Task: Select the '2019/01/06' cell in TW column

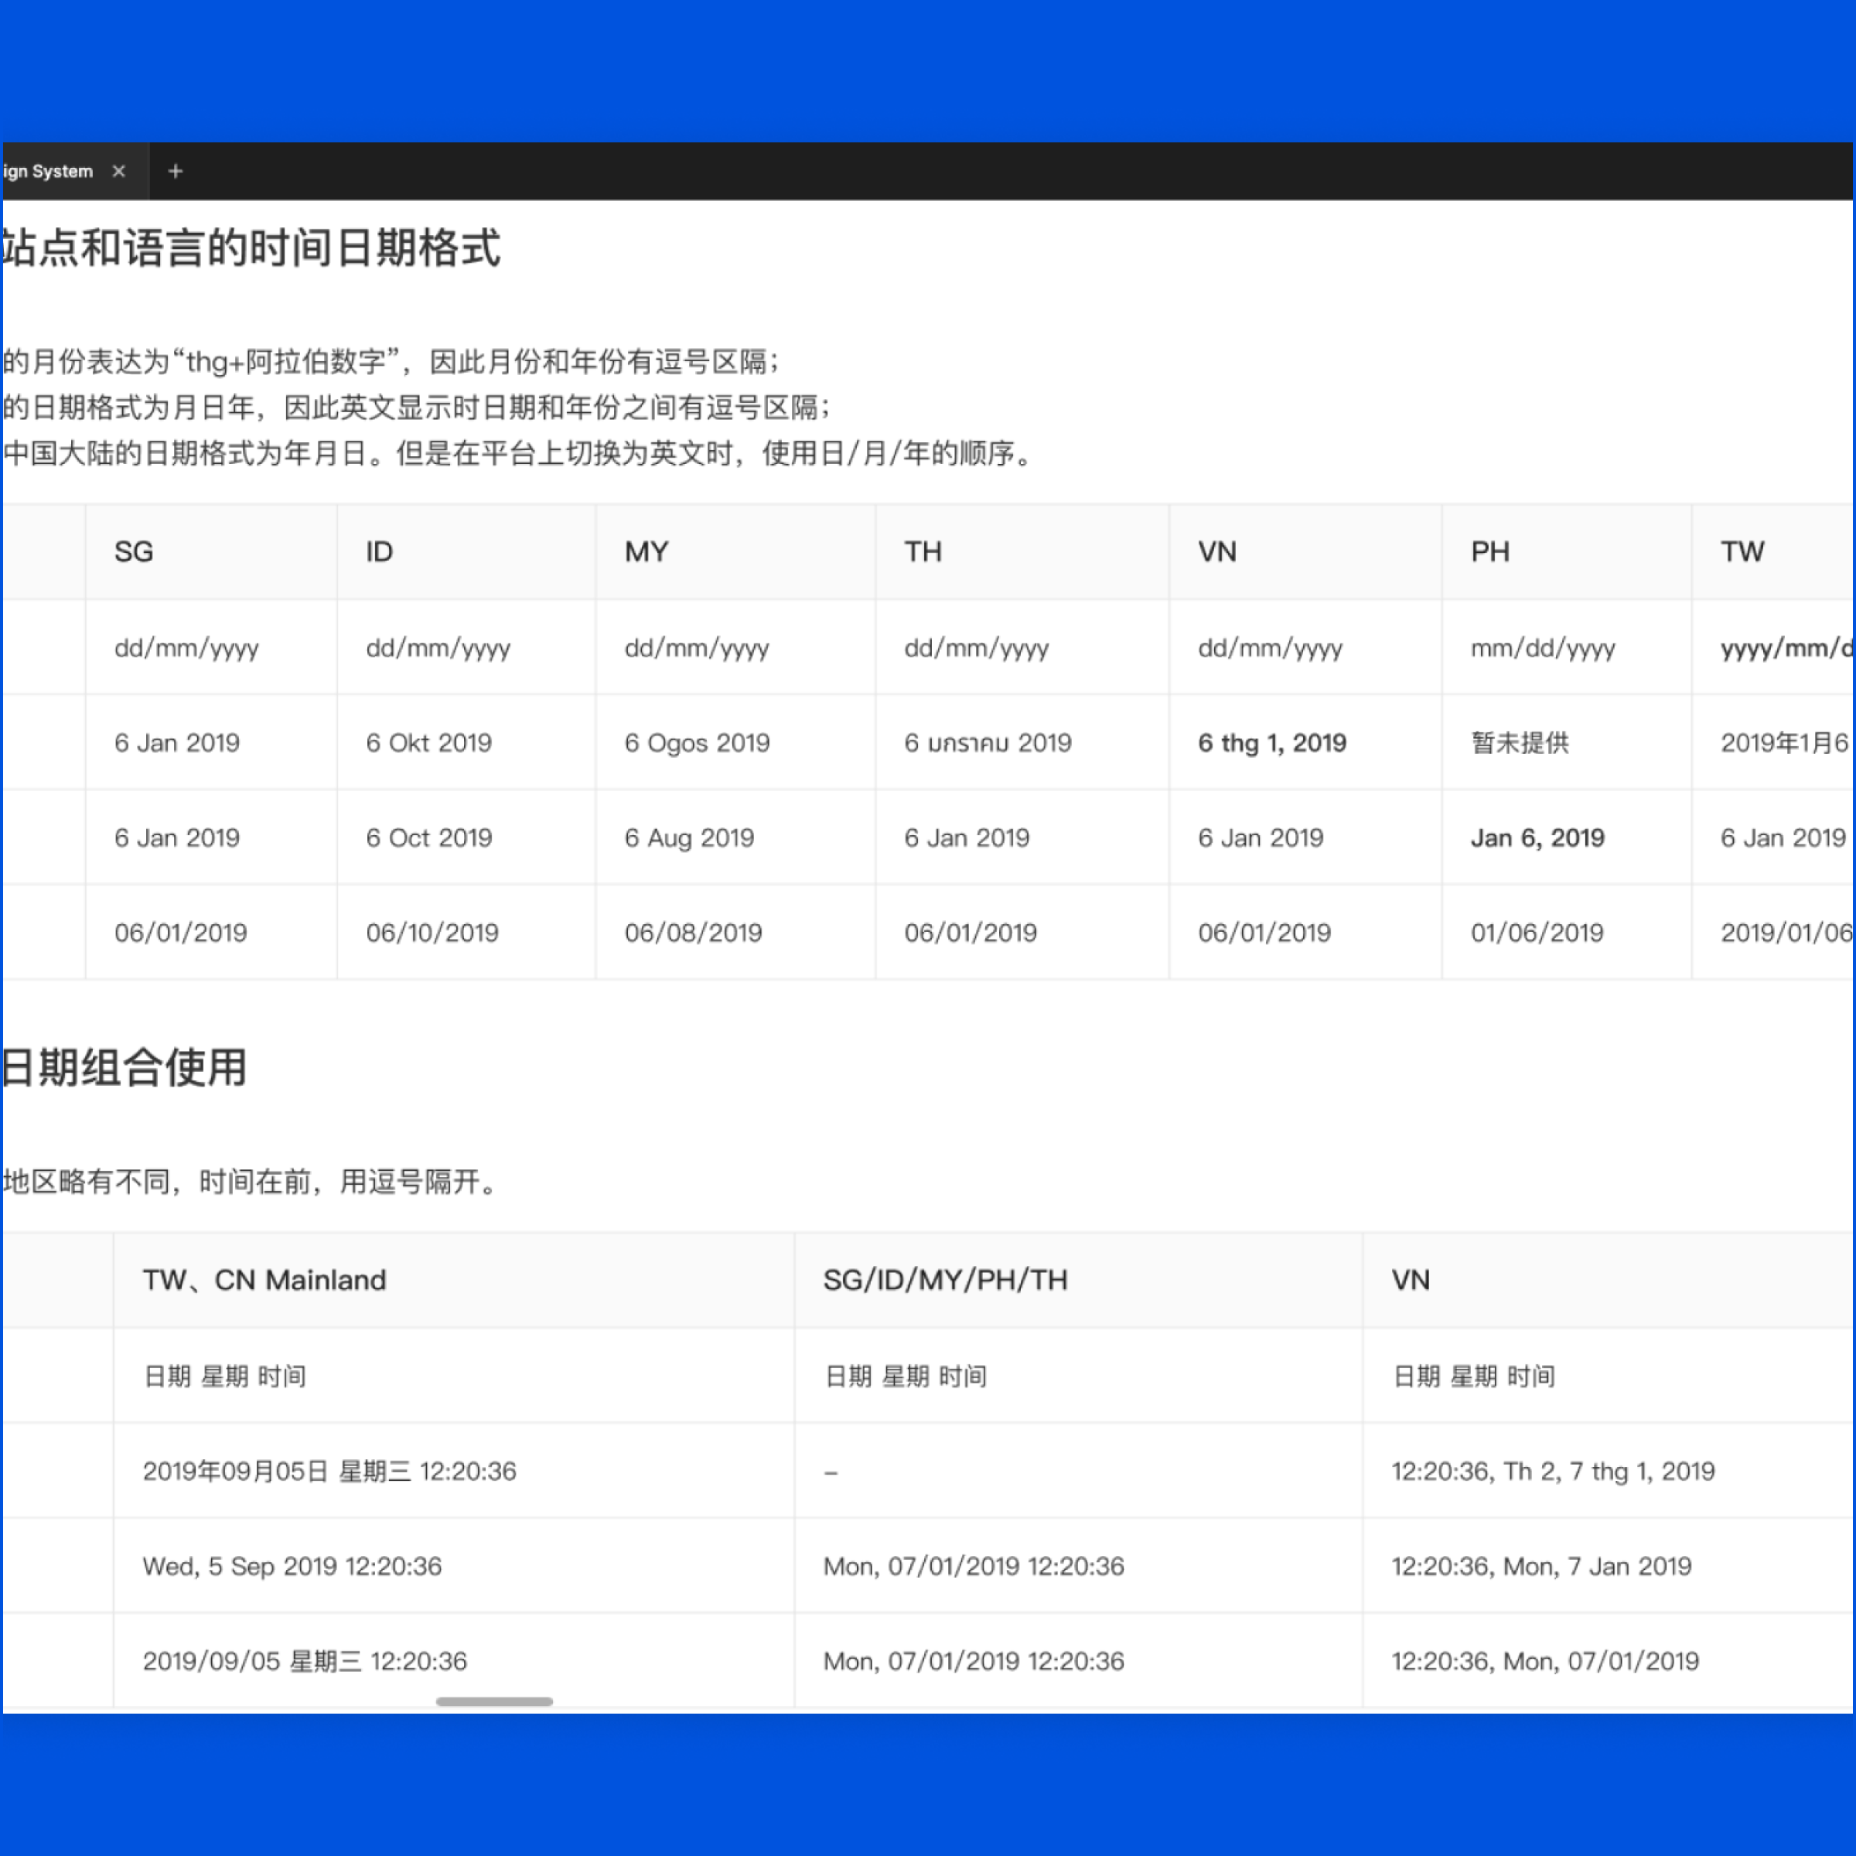Action: coord(1772,932)
